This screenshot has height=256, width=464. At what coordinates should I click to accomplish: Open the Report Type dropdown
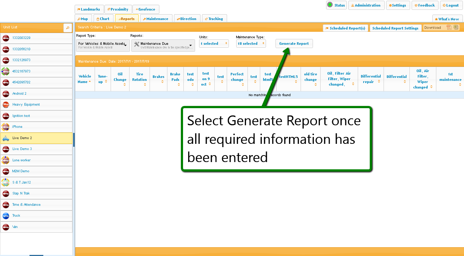pos(103,45)
